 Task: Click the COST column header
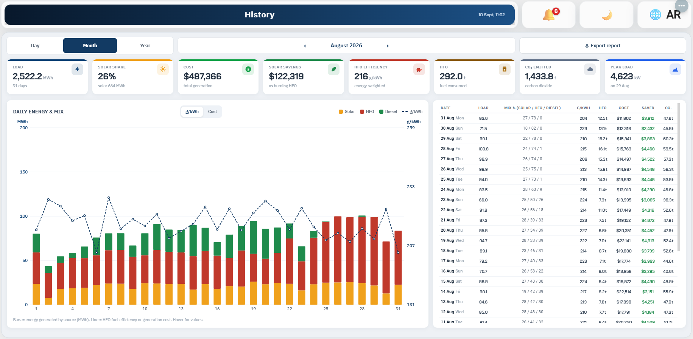click(624, 108)
